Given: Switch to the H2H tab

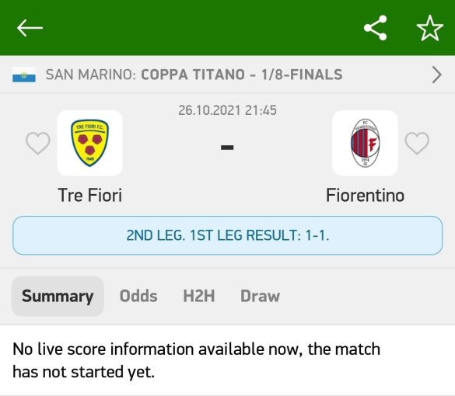Looking at the screenshot, I should [199, 296].
